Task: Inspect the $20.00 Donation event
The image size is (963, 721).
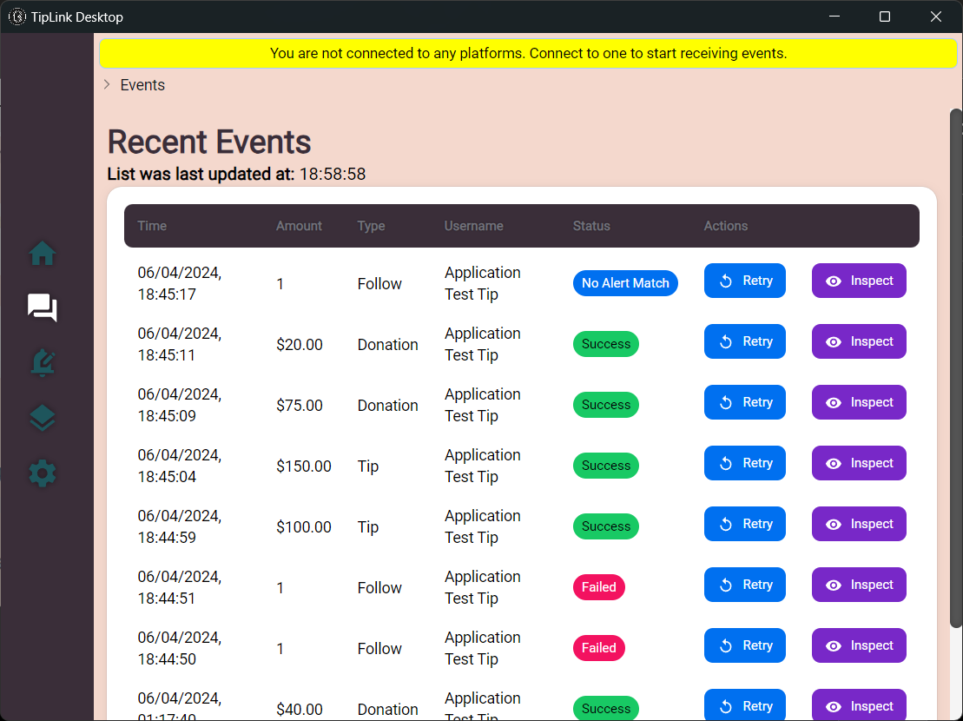Action: click(858, 341)
